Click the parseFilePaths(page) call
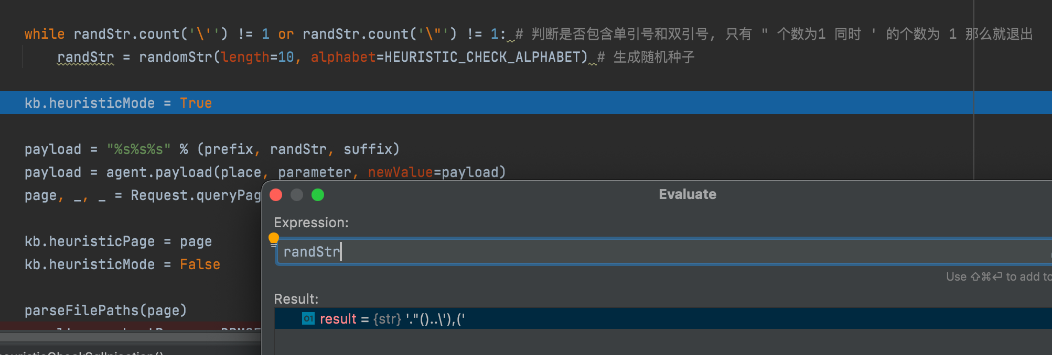1052x355 pixels. coord(105,310)
